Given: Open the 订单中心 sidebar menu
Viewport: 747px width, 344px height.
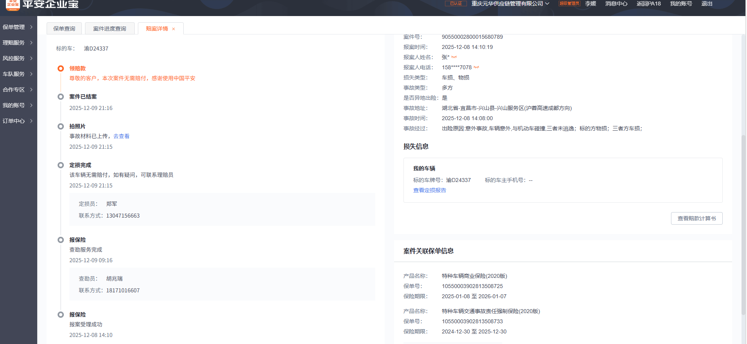Looking at the screenshot, I should click(18, 121).
